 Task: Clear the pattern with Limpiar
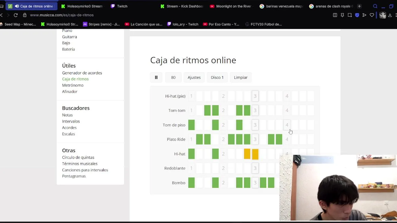click(x=241, y=77)
